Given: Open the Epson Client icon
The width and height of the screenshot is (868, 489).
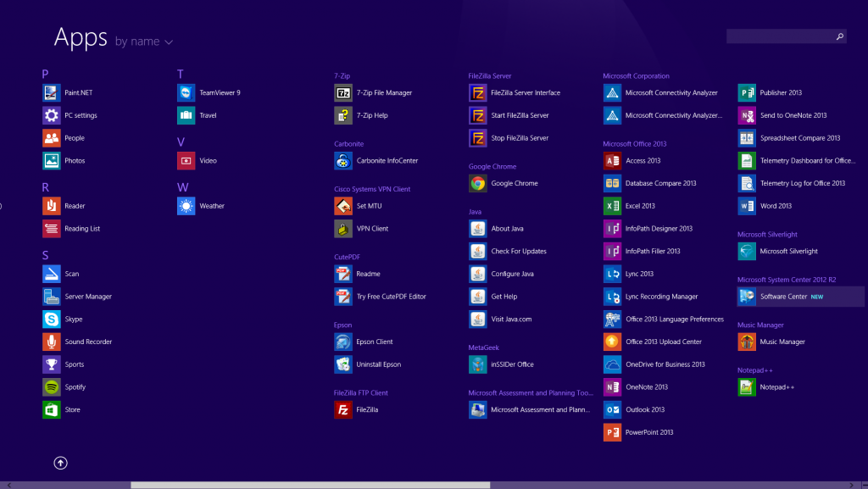Looking at the screenshot, I should tap(343, 342).
